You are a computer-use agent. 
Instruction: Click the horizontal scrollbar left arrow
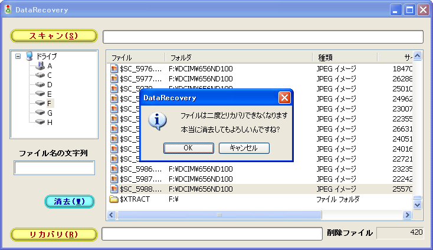[111, 215]
